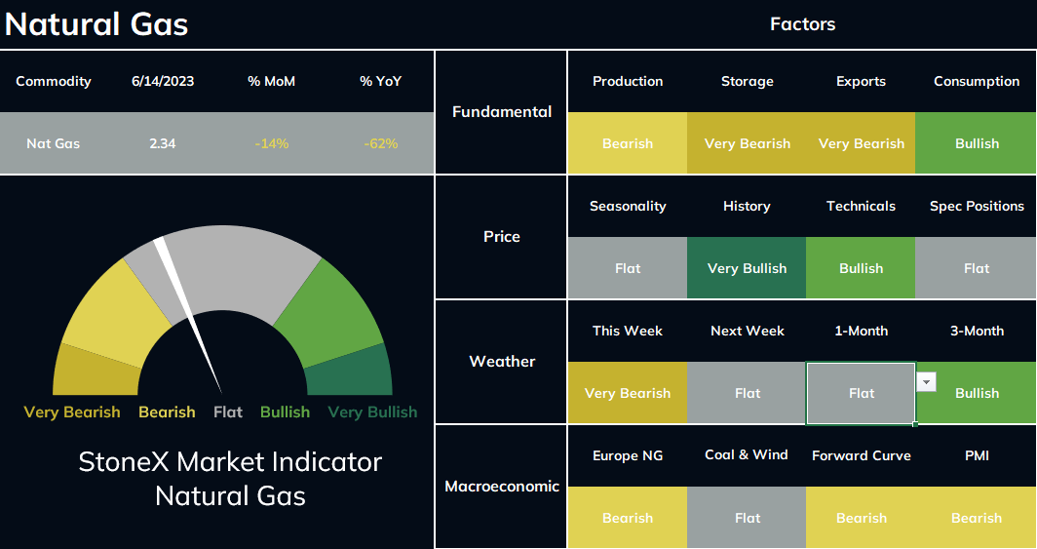Screen dimensions: 1037x549
Task: Select the -62% YoY value
Action: pyautogui.click(x=380, y=143)
